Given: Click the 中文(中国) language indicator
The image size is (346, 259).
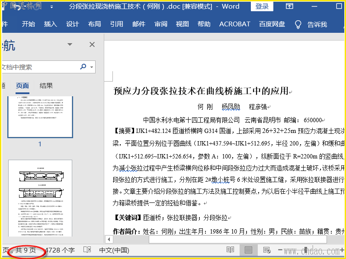Looking at the screenshot, I should pos(114,250).
